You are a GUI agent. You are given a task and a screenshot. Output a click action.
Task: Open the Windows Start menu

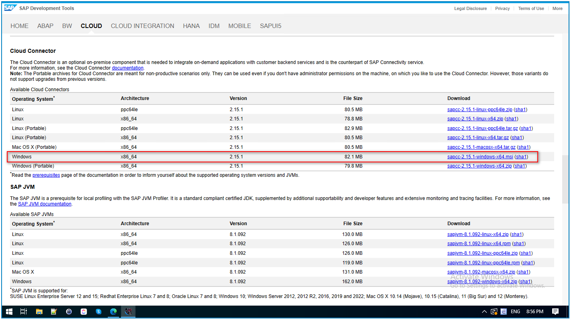tap(9, 311)
